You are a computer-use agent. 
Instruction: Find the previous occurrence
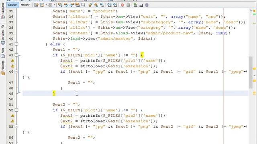pyautogui.click(x=66, y=5)
